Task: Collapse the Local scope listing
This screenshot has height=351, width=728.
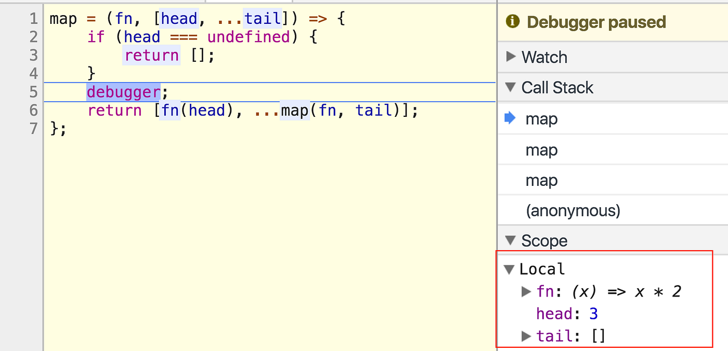Action: 510,269
